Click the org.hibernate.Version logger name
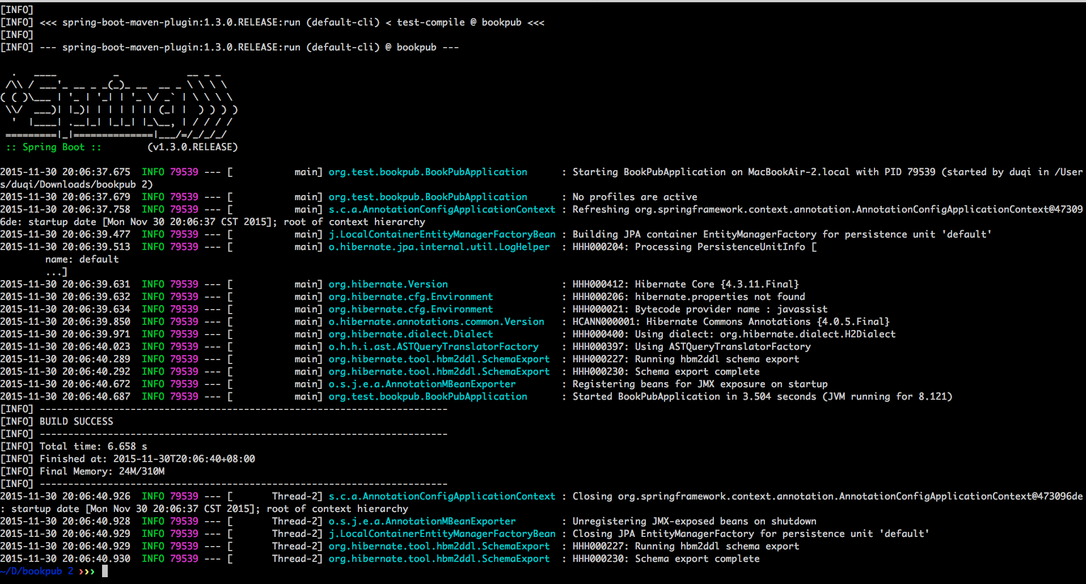 pos(388,284)
